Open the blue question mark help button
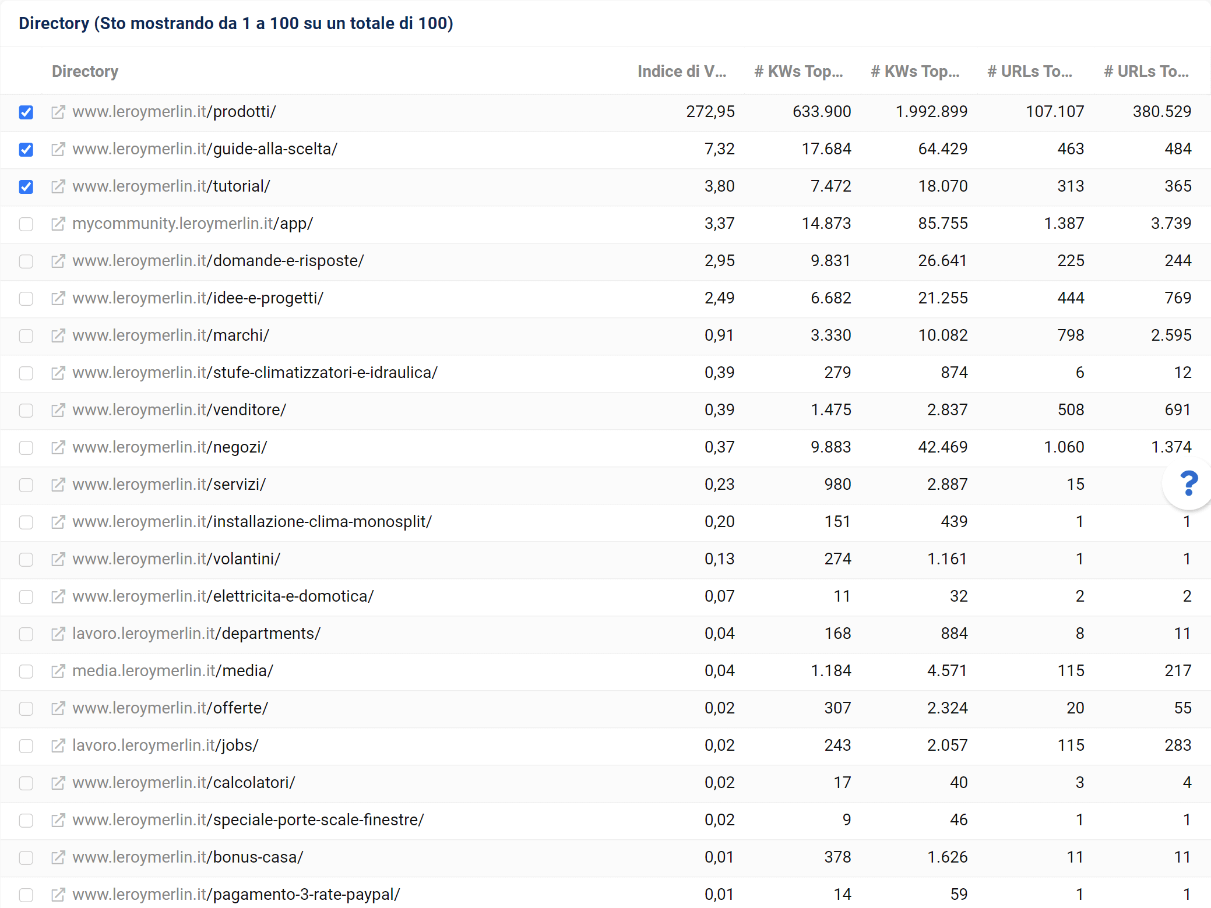This screenshot has height=908, width=1211. 1189,483
